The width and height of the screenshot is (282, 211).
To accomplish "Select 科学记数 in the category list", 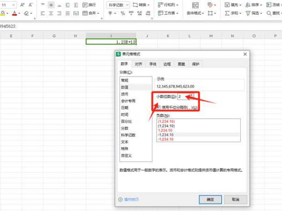I will [136, 135].
